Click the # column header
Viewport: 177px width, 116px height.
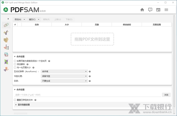tap(15, 24)
